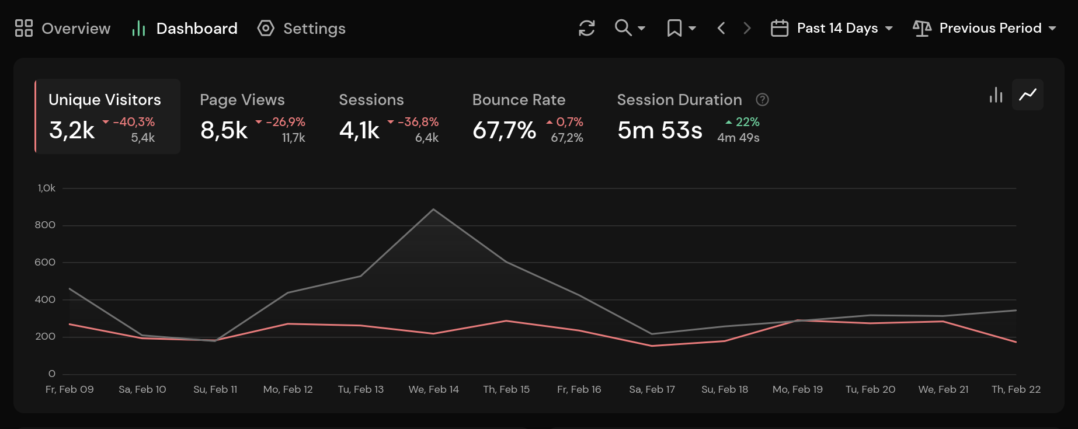Switch chart to line graph view
The image size is (1078, 429).
pos(1027,95)
